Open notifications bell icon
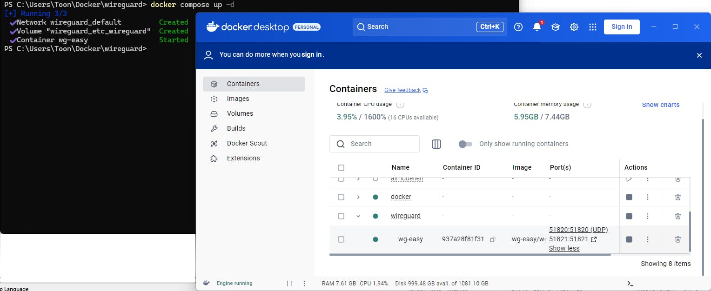This screenshot has width=711, height=291. coord(537,27)
